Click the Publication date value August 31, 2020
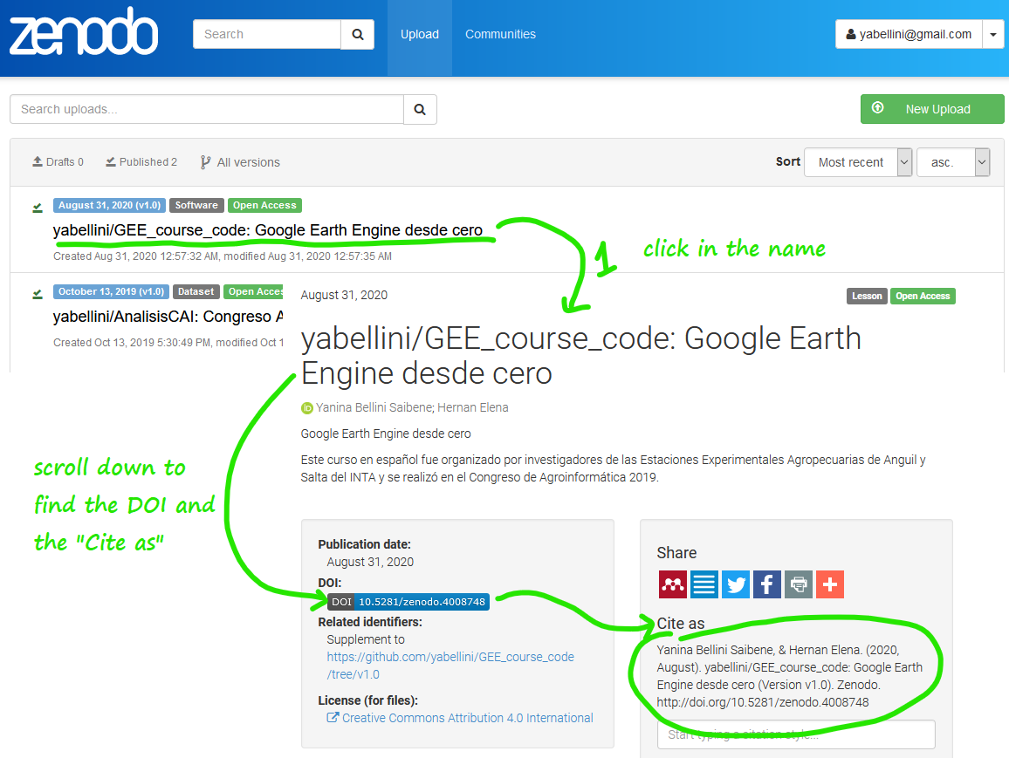The image size is (1009, 758). pos(370,562)
